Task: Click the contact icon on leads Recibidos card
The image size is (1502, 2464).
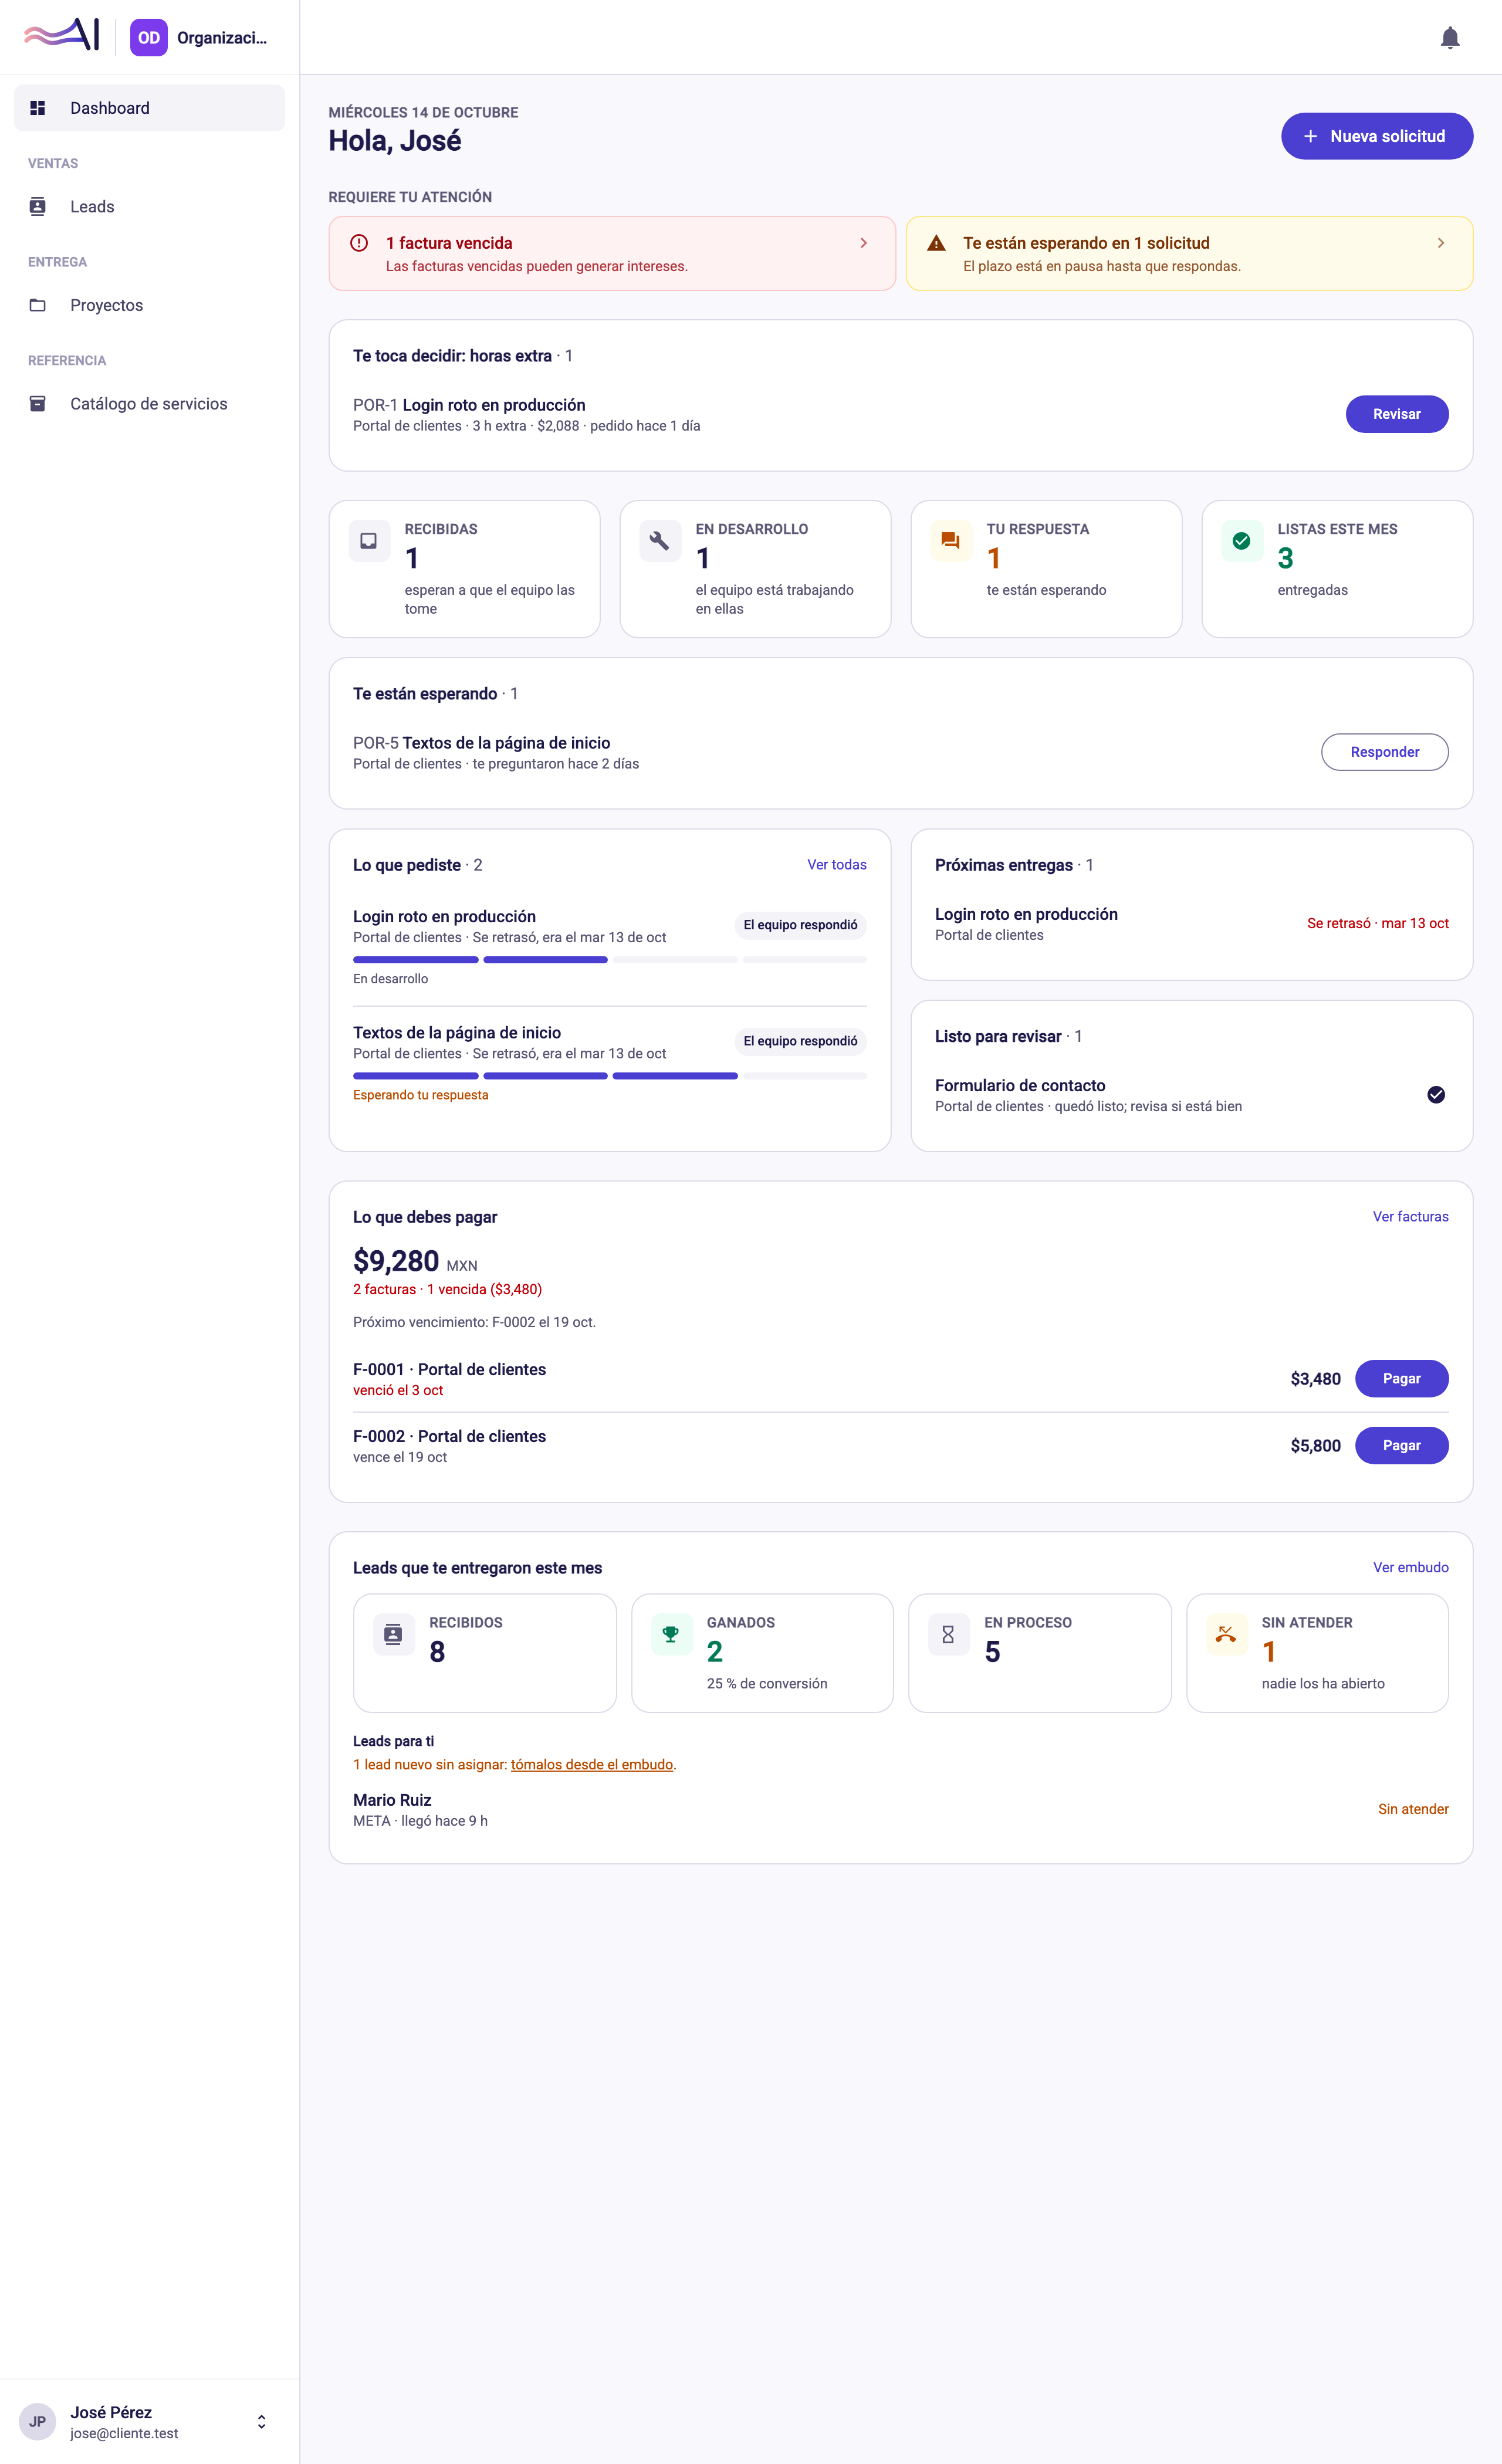Action: click(393, 1634)
